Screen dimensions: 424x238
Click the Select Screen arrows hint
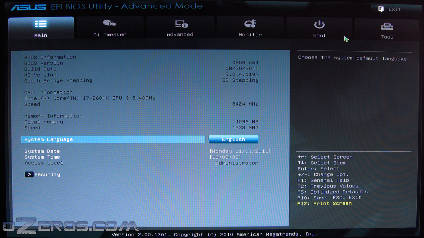(x=325, y=157)
